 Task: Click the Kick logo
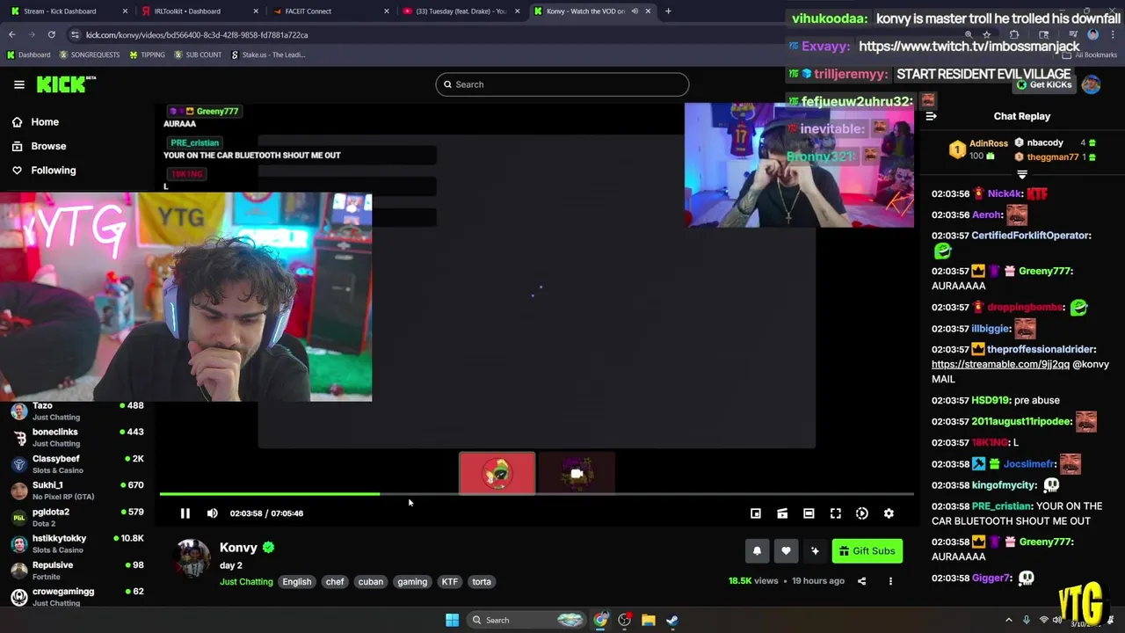[x=65, y=84]
